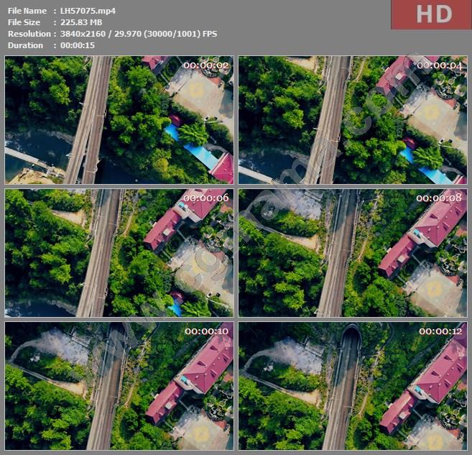Select the 00:00:10 timestamp overlay
The width and height of the screenshot is (472, 455).
207,331
